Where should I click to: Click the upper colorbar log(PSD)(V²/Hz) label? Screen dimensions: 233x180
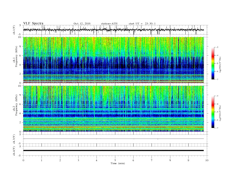220,64
